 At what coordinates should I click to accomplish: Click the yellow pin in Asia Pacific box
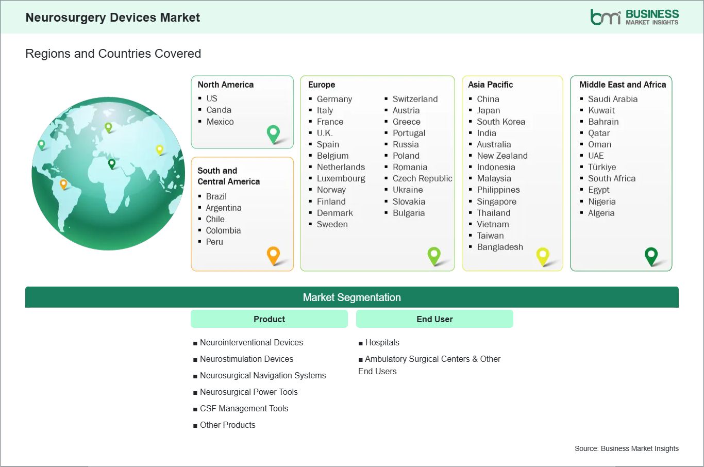click(x=543, y=255)
